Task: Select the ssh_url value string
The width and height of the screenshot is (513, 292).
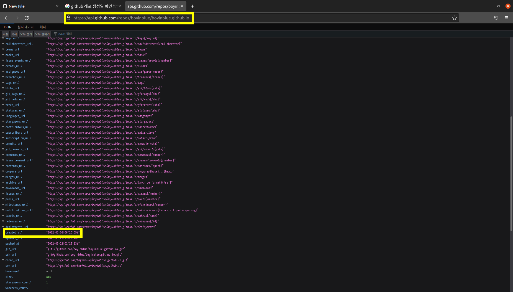Action: pyautogui.click(x=84, y=255)
